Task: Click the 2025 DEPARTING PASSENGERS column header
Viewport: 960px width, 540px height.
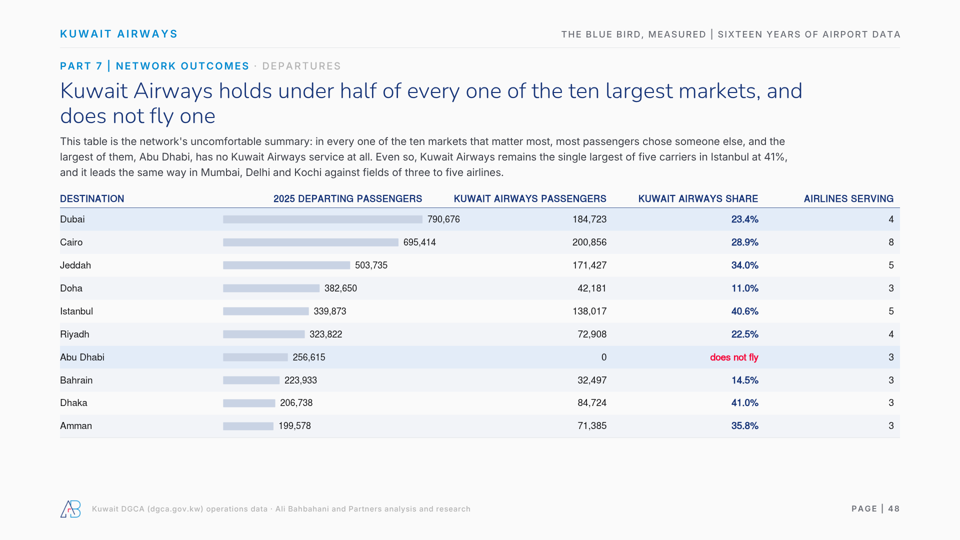Action: [347, 199]
